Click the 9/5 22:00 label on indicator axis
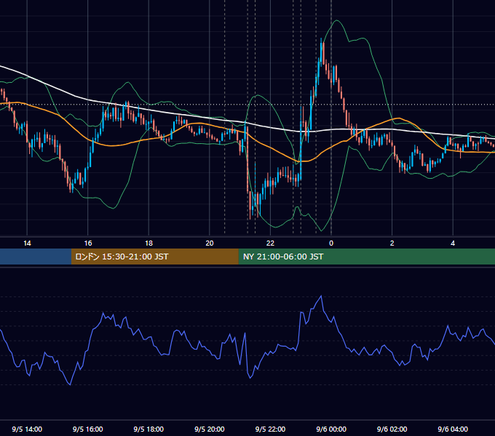 (270, 429)
